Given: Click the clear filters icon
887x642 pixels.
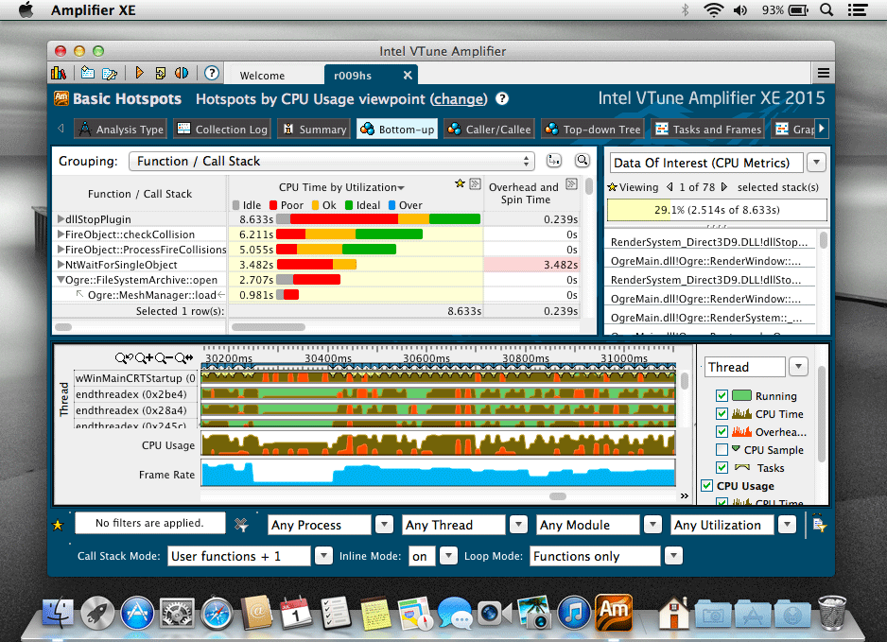Looking at the screenshot, I should [242, 524].
